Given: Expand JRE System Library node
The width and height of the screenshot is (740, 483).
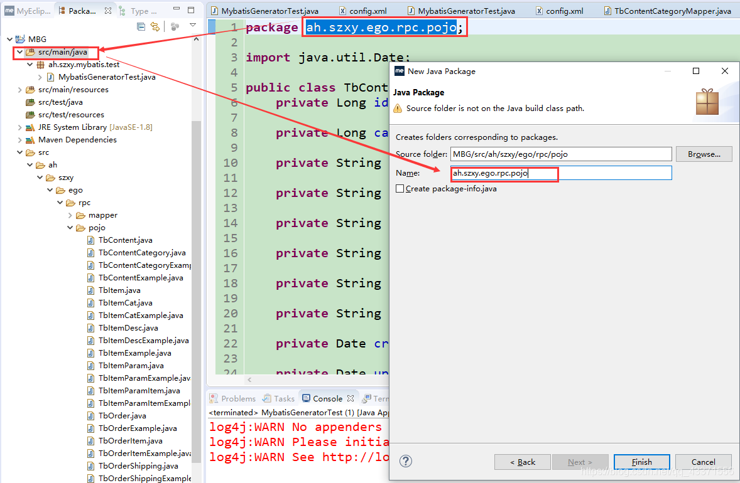Looking at the screenshot, I should pos(19,127).
